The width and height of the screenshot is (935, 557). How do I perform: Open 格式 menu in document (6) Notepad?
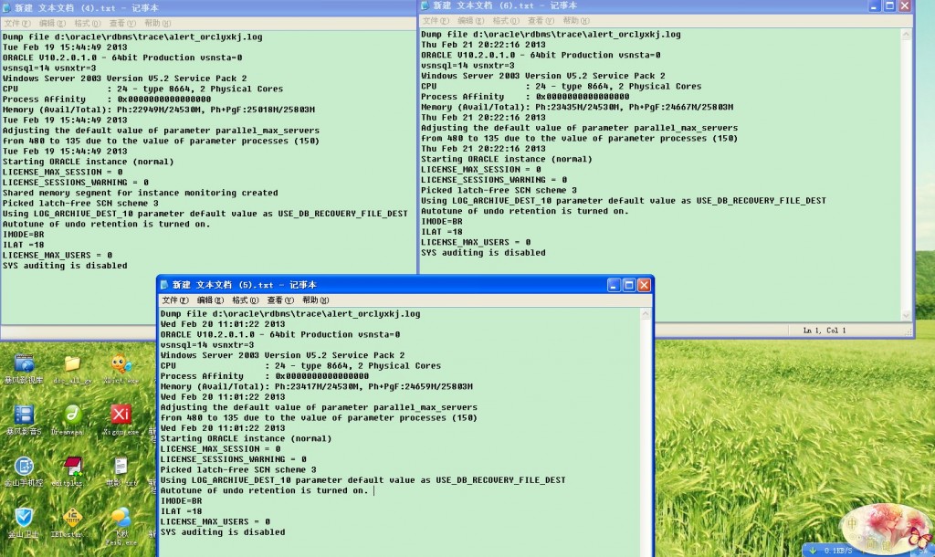(x=505, y=21)
